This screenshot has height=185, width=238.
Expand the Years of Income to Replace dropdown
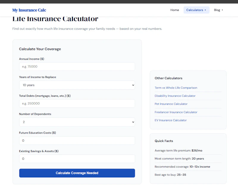click(x=77, y=85)
